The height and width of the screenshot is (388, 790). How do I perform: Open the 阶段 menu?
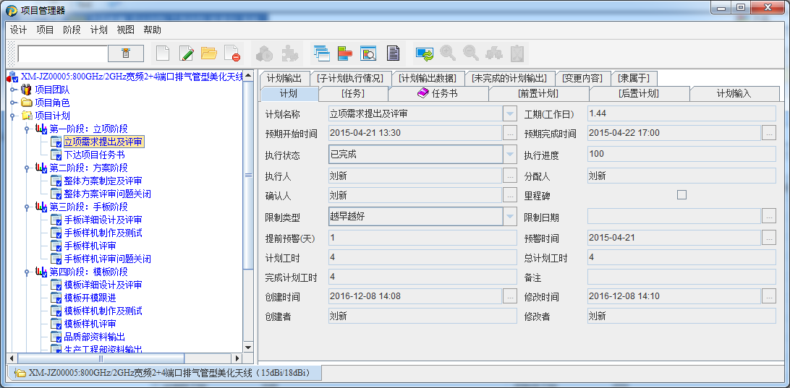pyautogui.click(x=72, y=30)
